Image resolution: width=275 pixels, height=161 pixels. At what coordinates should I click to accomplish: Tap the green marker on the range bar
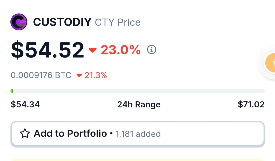12,91
